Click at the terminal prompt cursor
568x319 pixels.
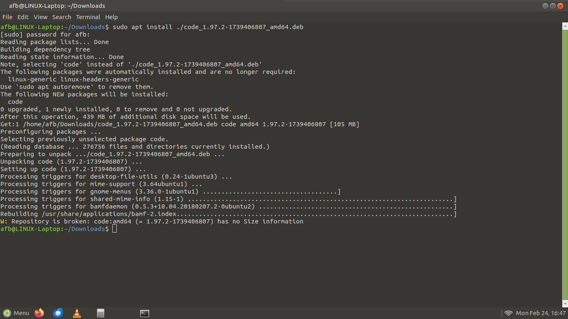114,229
